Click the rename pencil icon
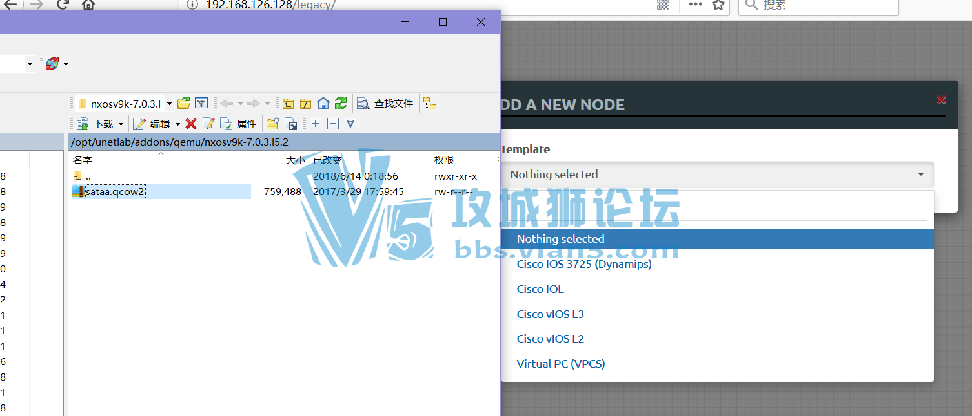 (208, 124)
